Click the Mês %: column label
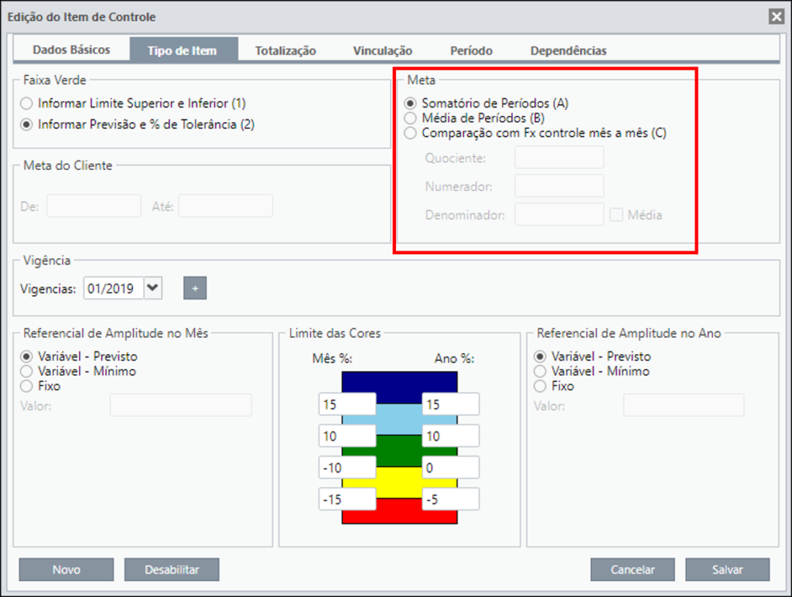The image size is (792, 597). tap(332, 359)
